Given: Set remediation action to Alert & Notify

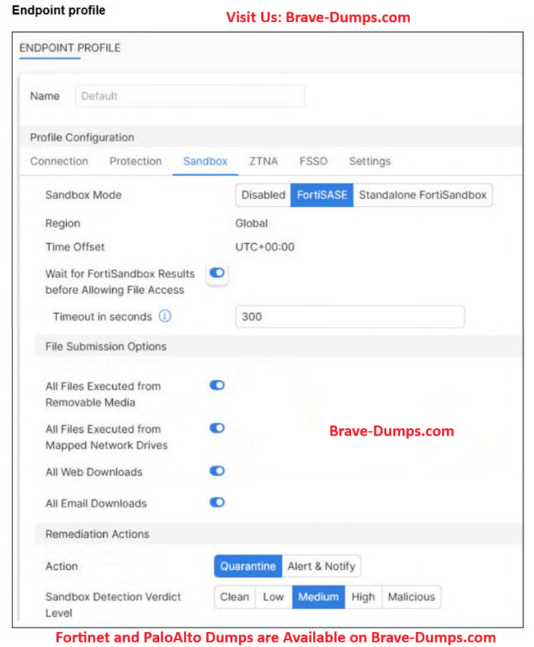Looking at the screenshot, I should point(321,566).
